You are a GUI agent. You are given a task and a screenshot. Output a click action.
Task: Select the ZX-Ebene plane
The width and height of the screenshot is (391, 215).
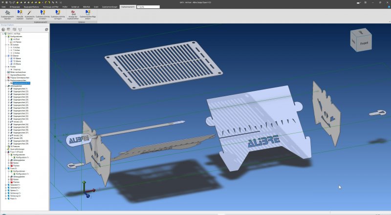(x=17, y=64)
